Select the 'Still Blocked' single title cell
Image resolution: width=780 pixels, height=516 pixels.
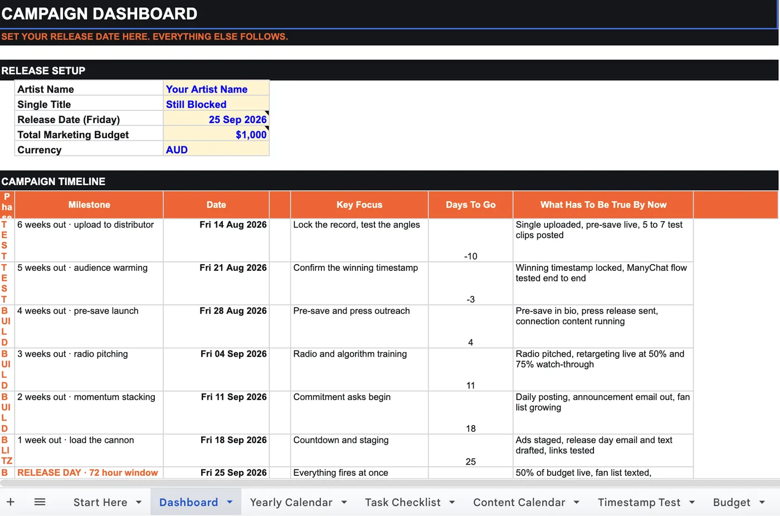coord(216,104)
